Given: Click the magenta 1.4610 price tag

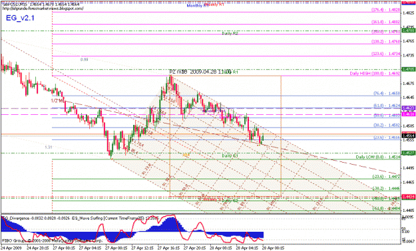Looking at the screenshot, I should coord(408,114).
